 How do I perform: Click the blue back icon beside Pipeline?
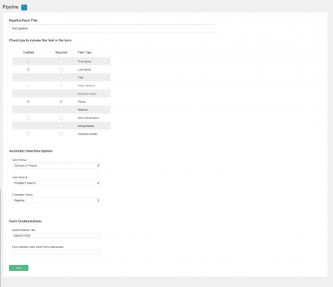coord(24,7)
